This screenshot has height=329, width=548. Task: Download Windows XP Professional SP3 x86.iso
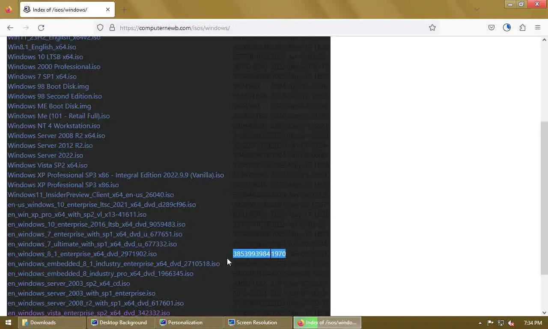click(63, 185)
